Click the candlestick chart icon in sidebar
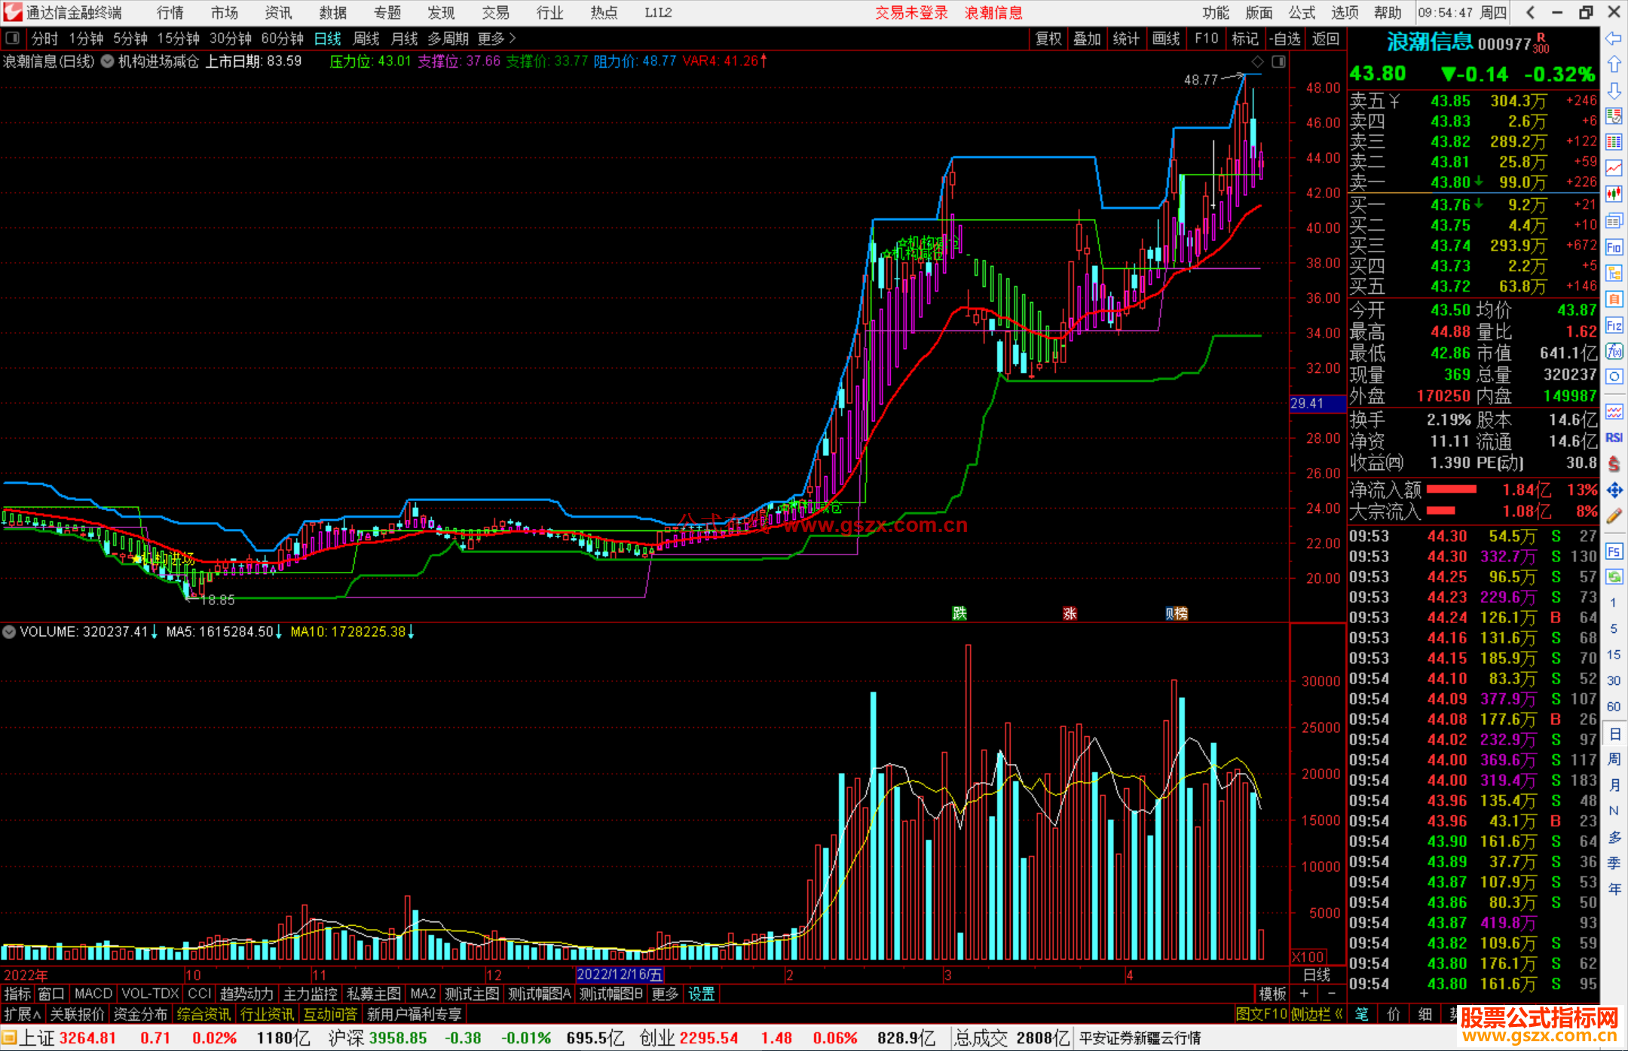 click(1614, 194)
